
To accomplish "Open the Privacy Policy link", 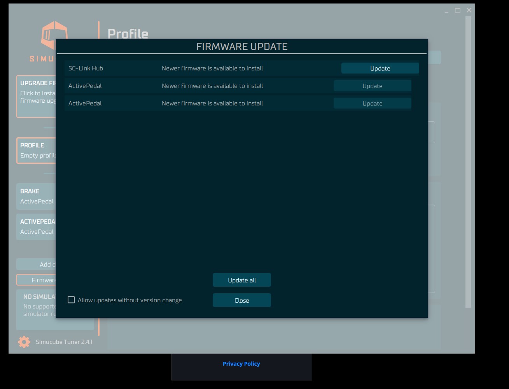I will pyautogui.click(x=241, y=364).
